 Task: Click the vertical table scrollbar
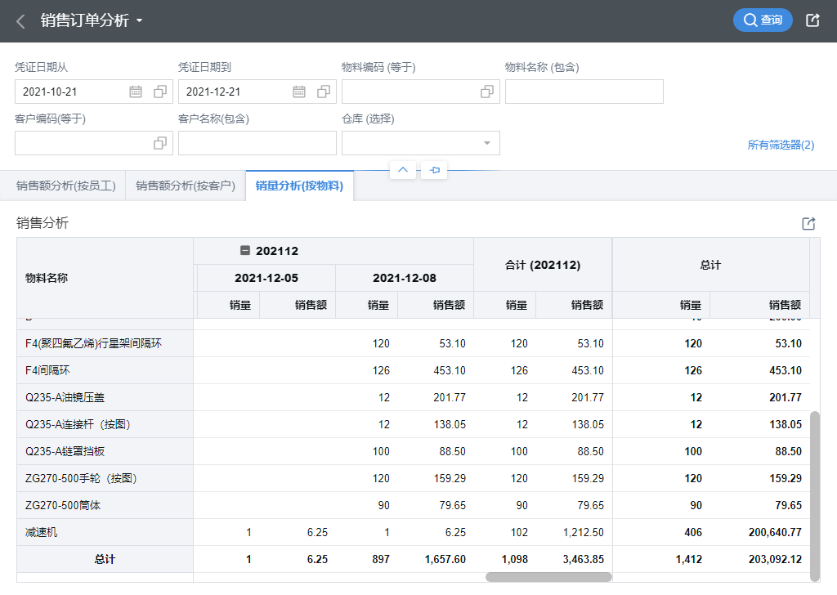[815, 496]
